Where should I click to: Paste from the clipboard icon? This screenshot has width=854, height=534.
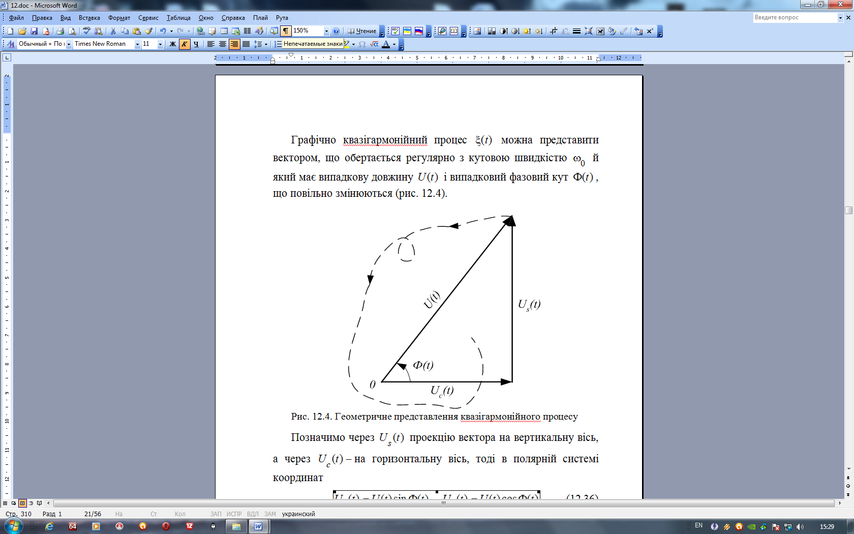[x=137, y=31]
